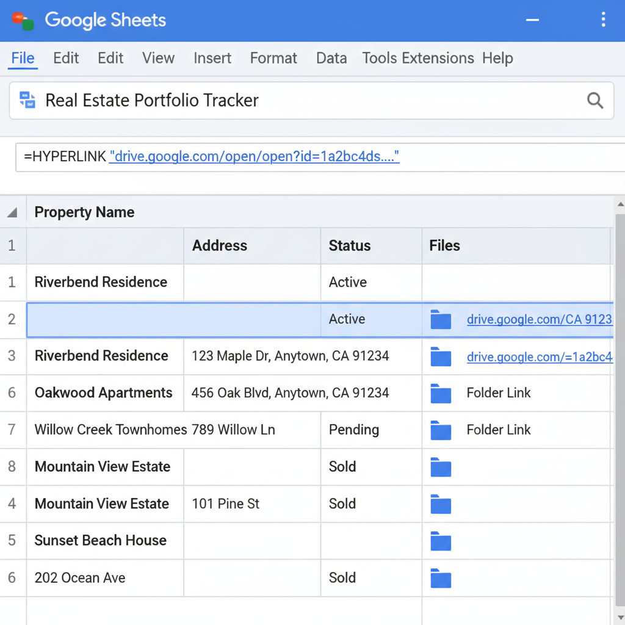The height and width of the screenshot is (625, 625).
Task: Open the folder icon for Mountain View Estate
Action: 441,467
